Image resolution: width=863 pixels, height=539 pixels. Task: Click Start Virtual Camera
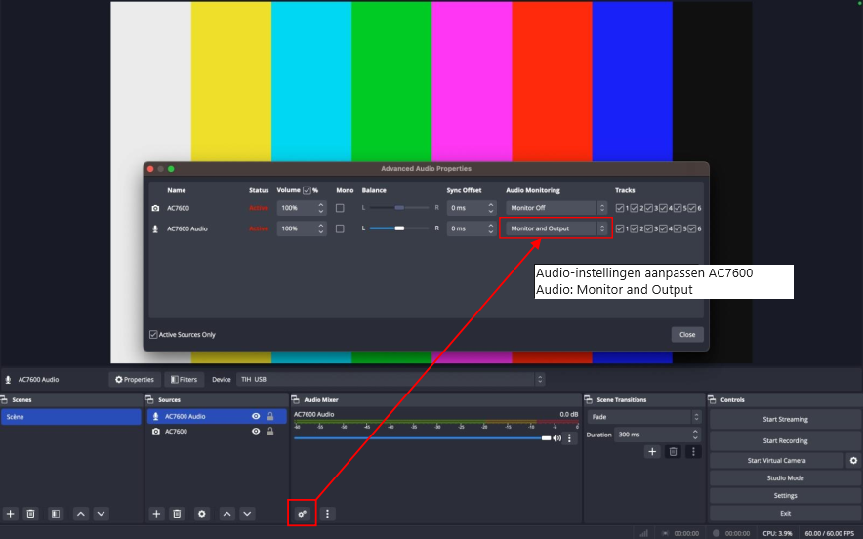tap(776, 460)
